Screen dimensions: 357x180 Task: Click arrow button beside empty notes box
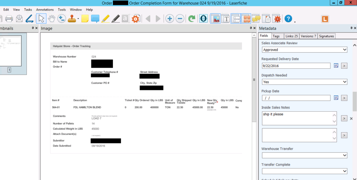(344, 135)
